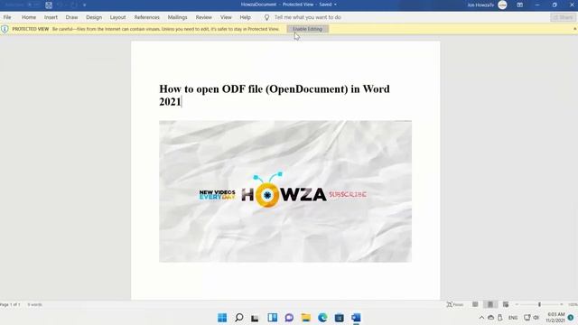Launch Microsoft Edge from taskbar
578x325 pixels.
click(x=322, y=318)
